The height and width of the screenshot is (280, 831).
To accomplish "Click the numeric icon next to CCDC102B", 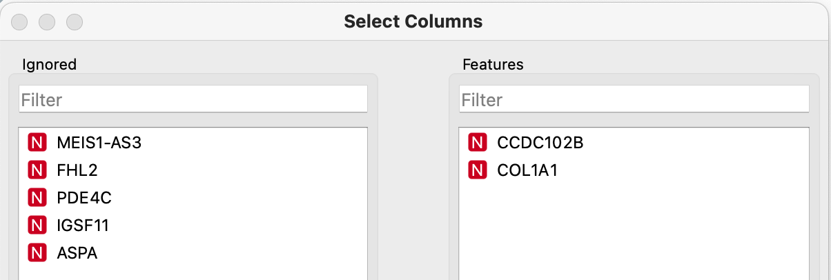I will click(477, 143).
